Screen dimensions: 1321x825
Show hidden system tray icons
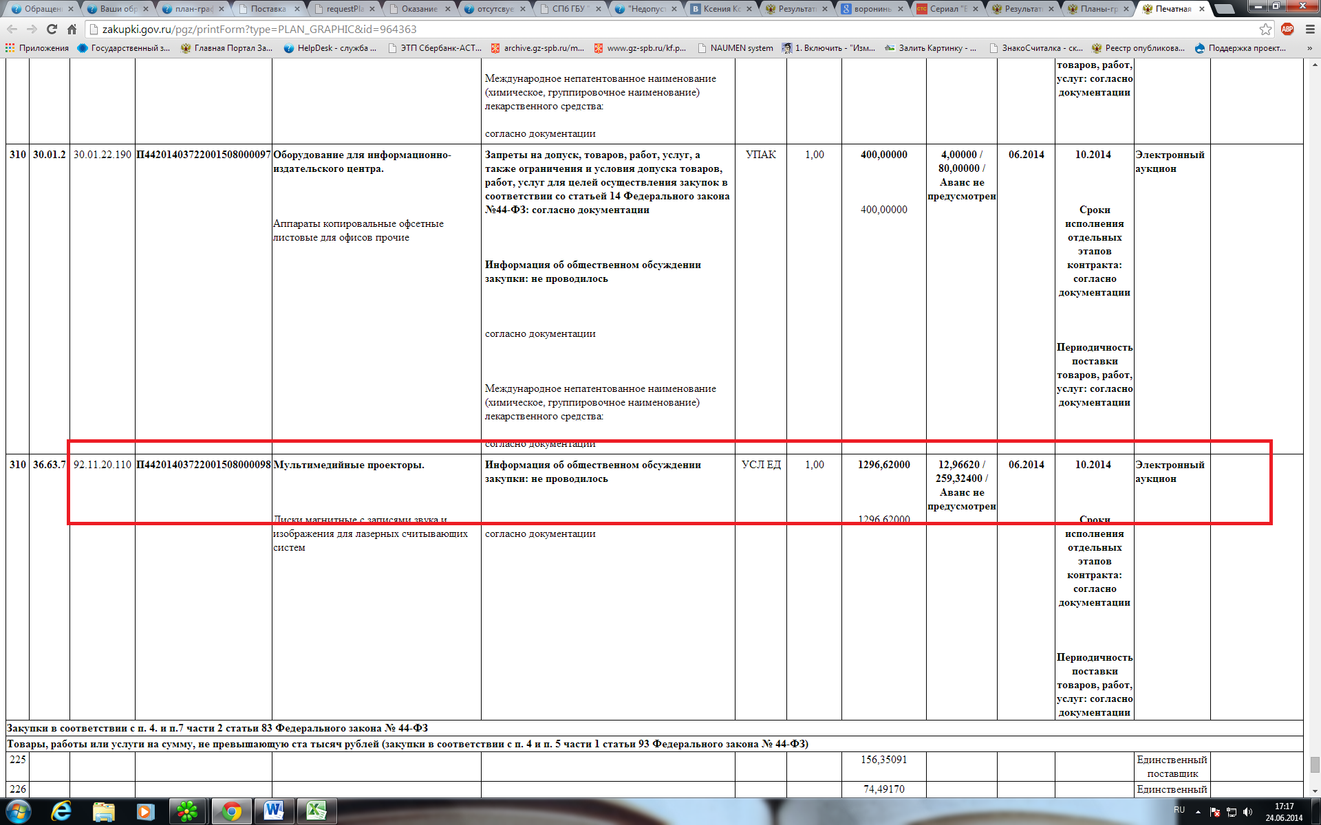tap(1198, 812)
